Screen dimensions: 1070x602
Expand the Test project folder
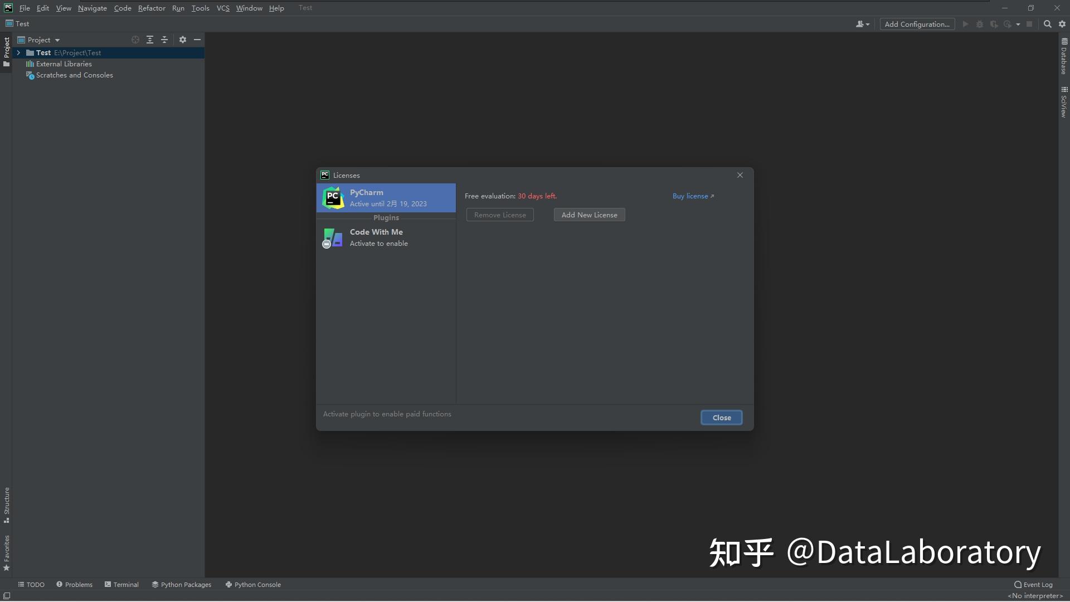coord(18,52)
